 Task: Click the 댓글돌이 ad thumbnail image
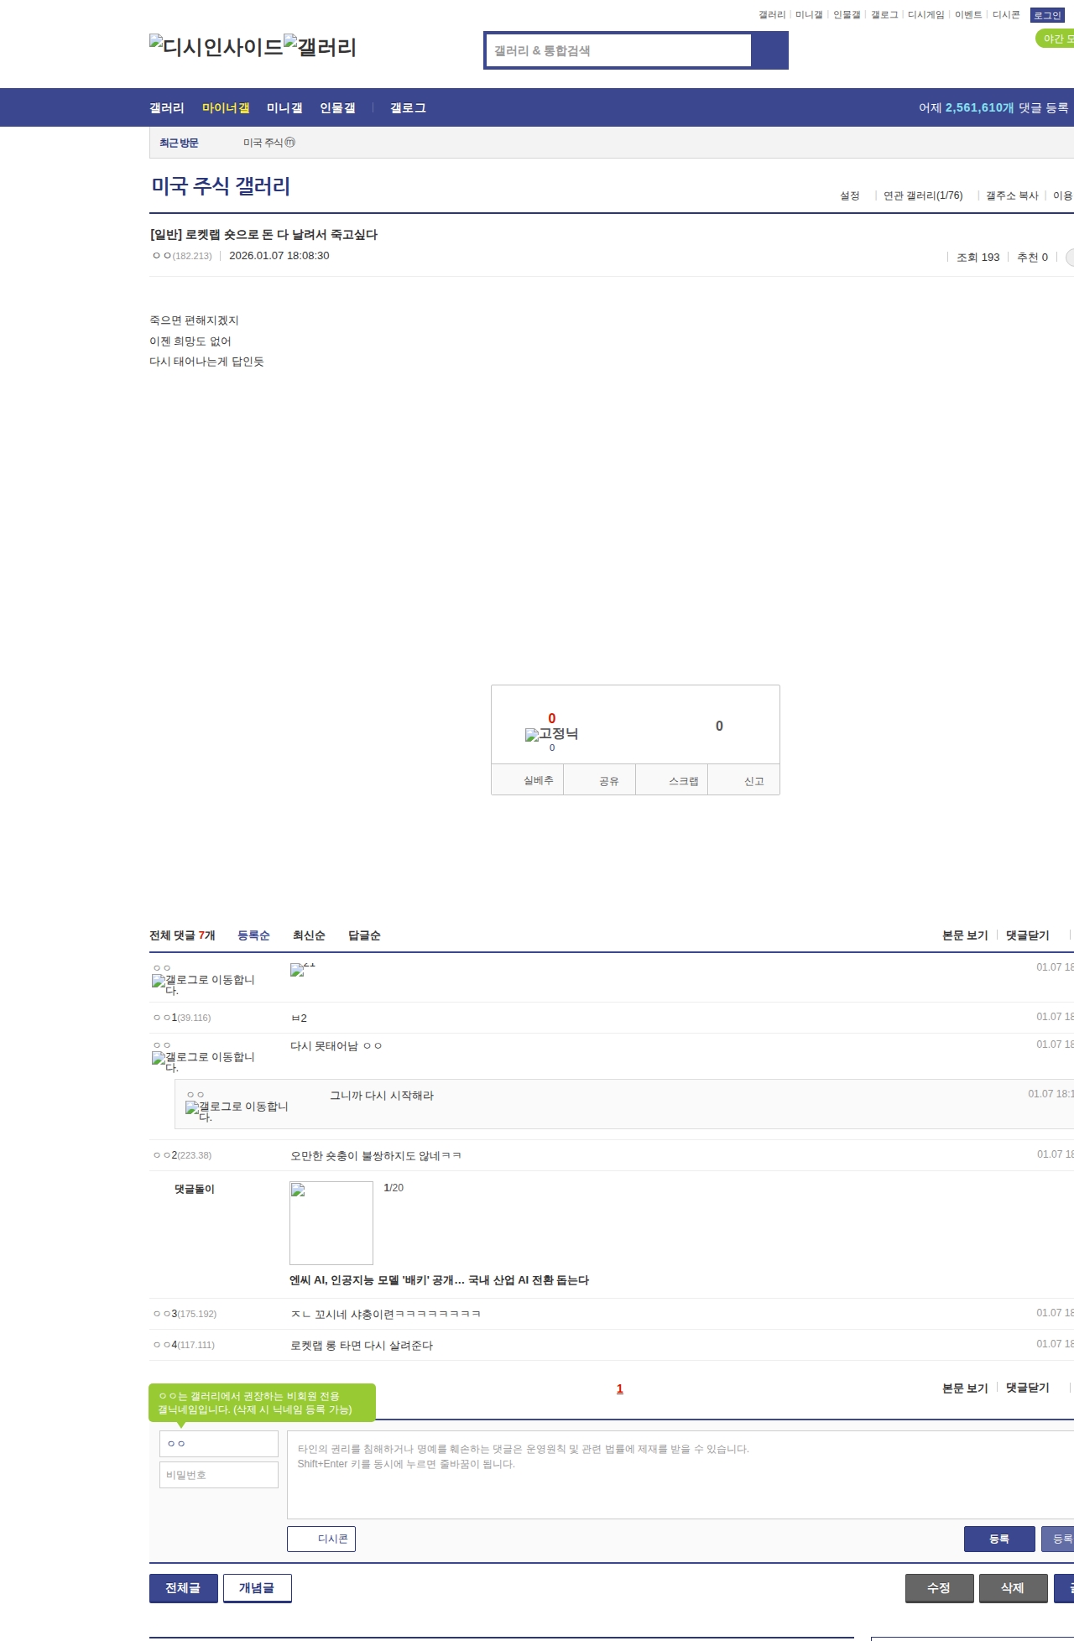331,1223
